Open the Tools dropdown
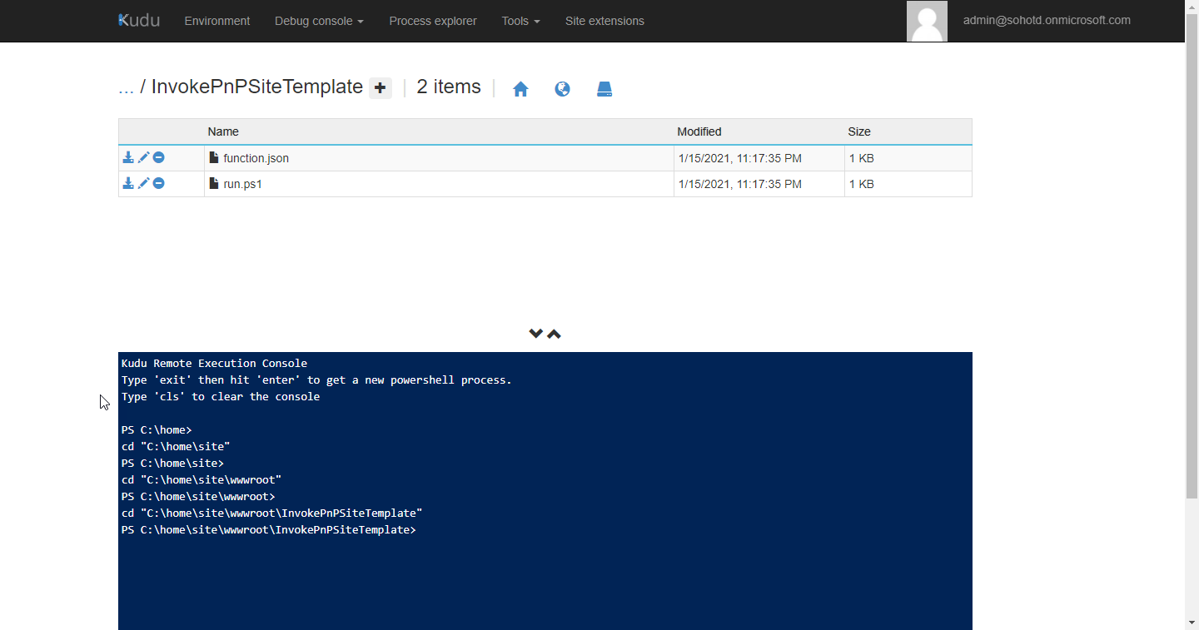This screenshot has width=1199, height=630. click(520, 21)
